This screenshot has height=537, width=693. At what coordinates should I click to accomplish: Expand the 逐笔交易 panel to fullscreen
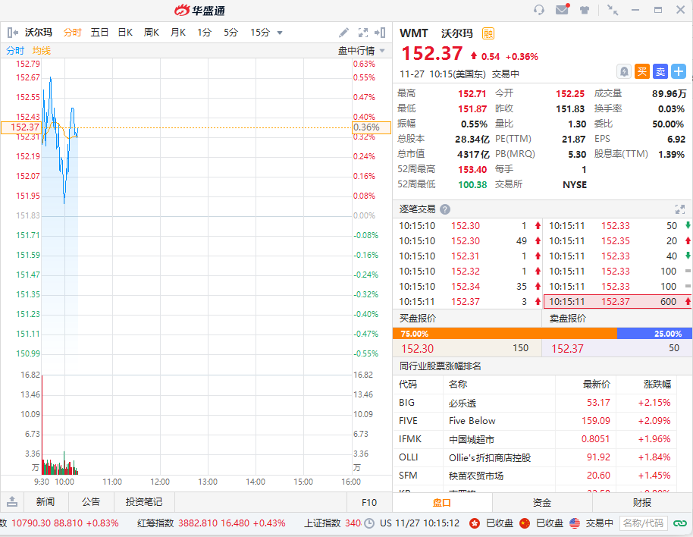click(680, 209)
